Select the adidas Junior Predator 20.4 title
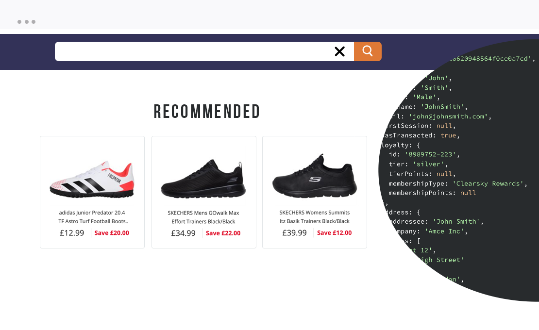Image resolution: width=539 pixels, height=330 pixels. [93, 217]
